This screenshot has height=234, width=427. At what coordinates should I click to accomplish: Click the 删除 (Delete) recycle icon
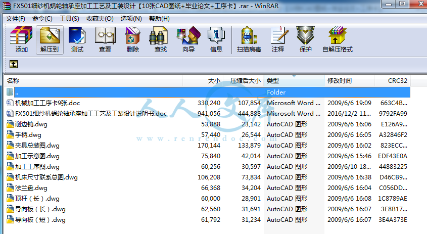pos(132,35)
